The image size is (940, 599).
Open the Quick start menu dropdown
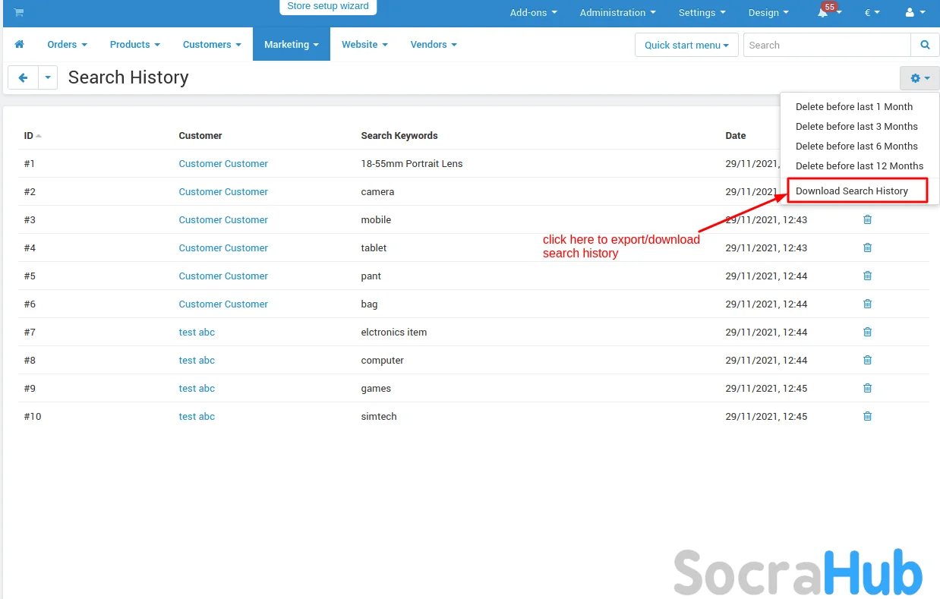pos(686,45)
